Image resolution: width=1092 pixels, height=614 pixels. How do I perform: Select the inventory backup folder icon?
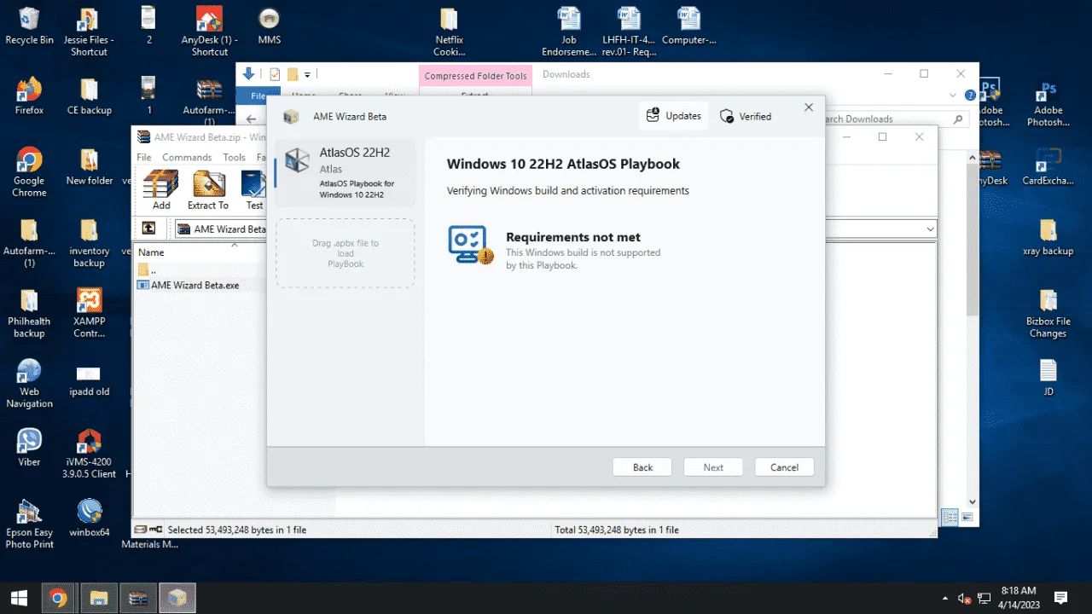(x=89, y=243)
